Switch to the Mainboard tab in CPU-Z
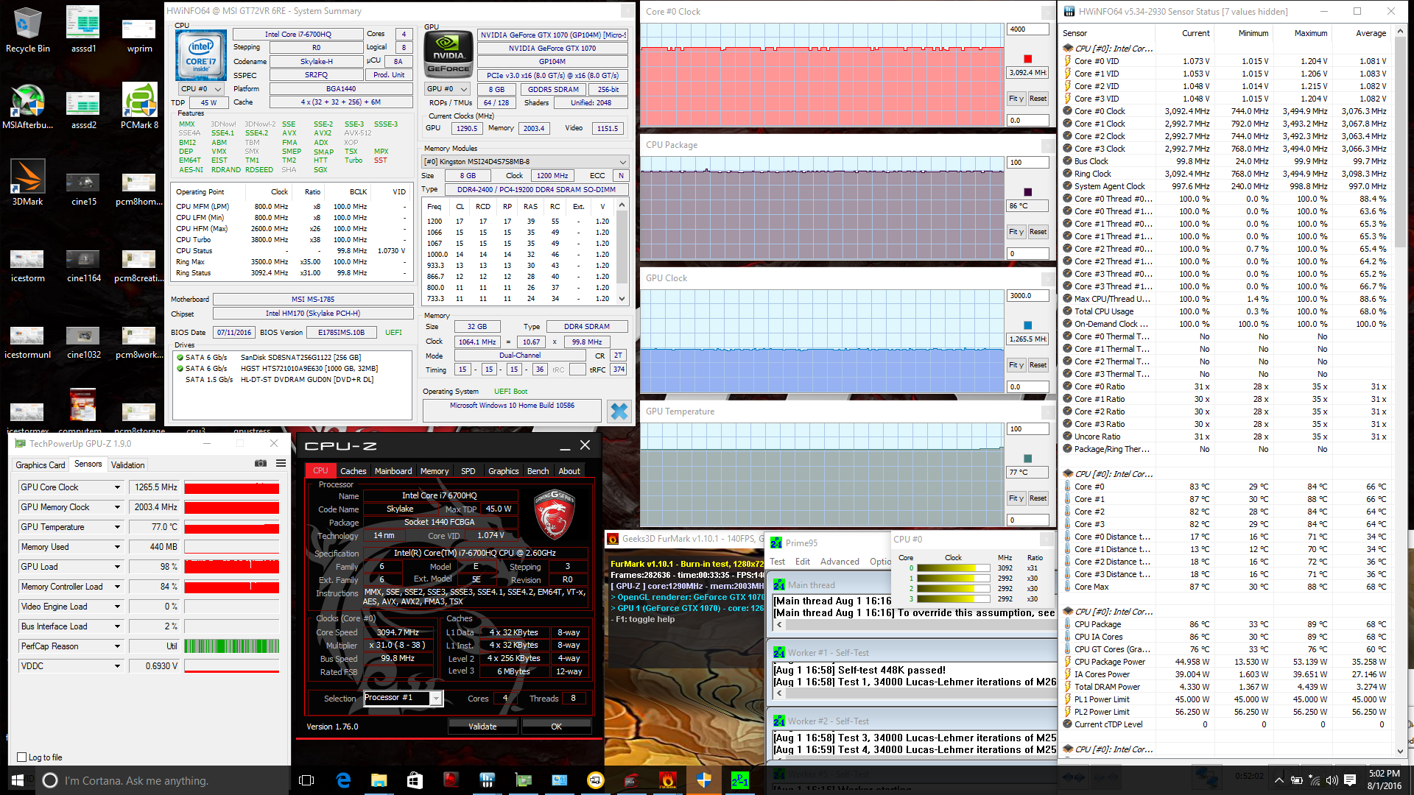 point(393,471)
